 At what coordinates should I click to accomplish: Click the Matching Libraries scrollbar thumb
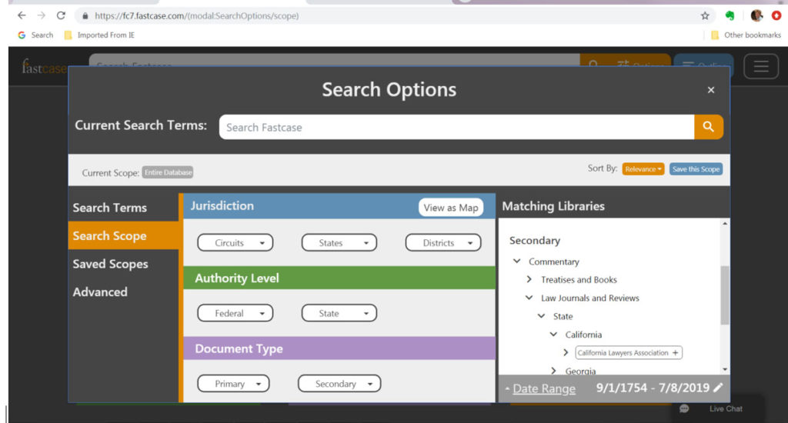point(725,295)
